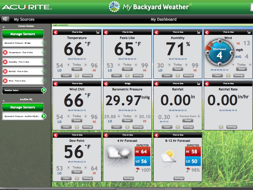Reset Humidity high and low values

tap(178, 69)
